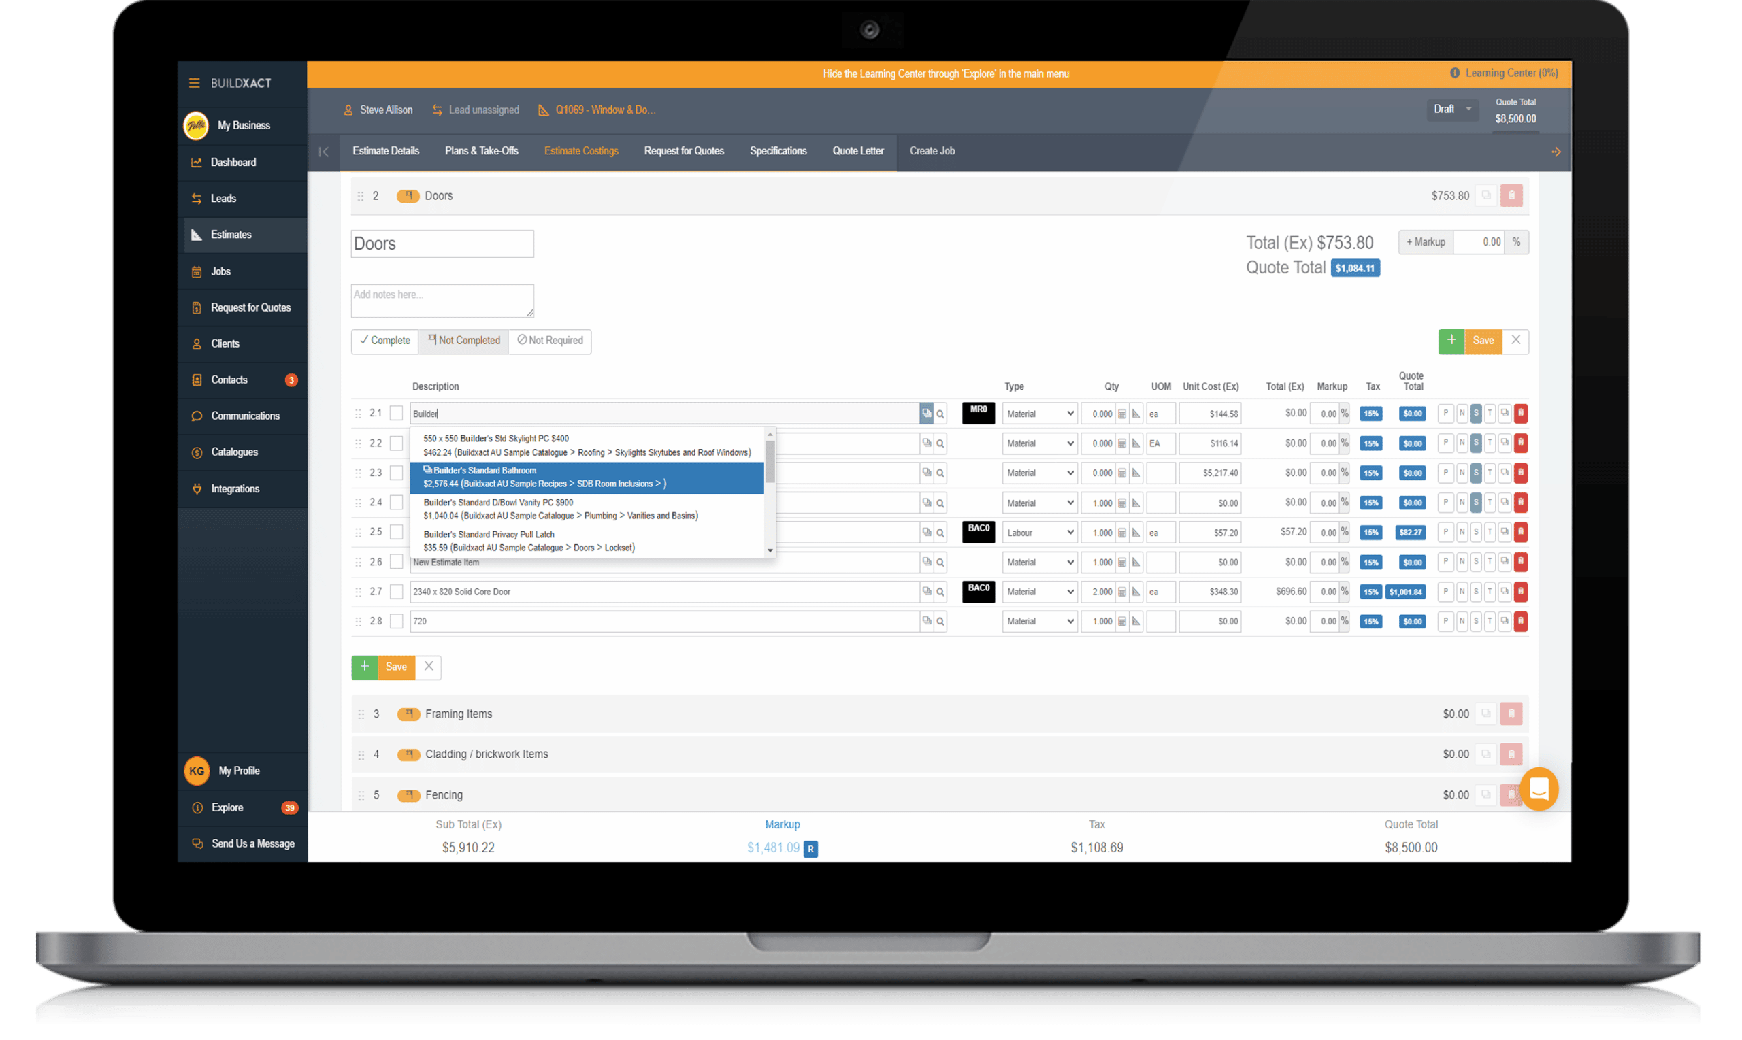Delete row 2.1 via its red trash icon
1742x1040 pixels.
click(x=1520, y=414)
